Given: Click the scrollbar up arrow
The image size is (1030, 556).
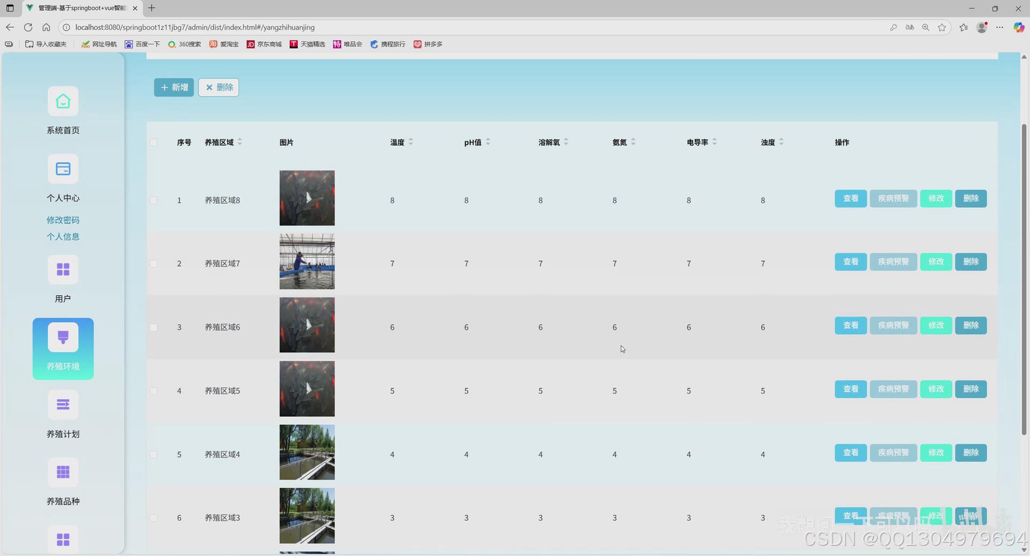Looking at the screenshot, I should tap(1024, 56).
